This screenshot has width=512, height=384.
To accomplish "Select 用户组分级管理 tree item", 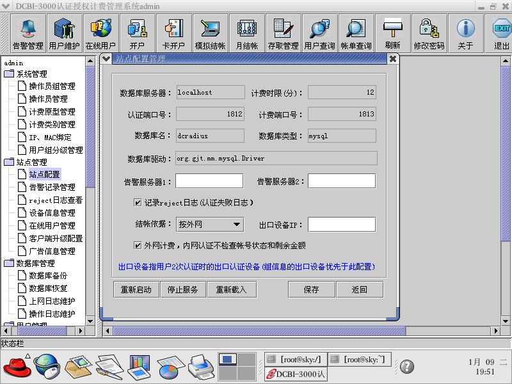I will point(56,150).
